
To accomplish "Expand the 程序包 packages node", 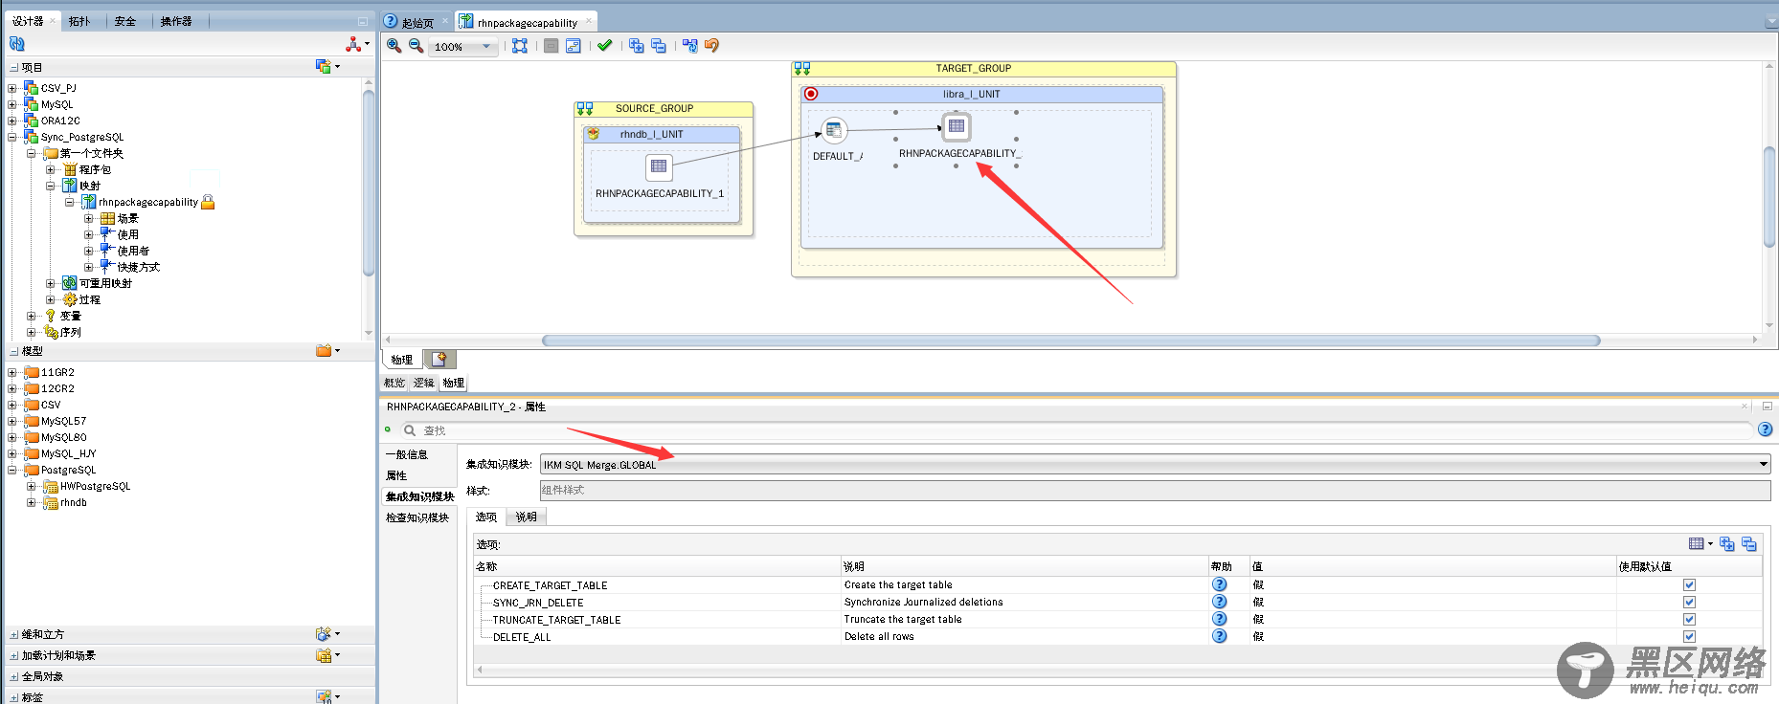I will (x=50, y=169).
